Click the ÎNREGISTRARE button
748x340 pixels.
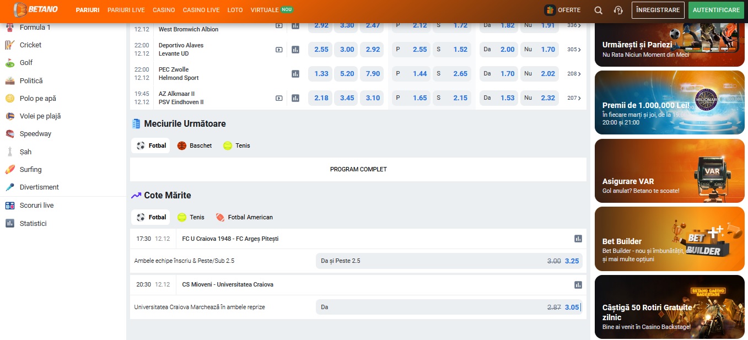[658, 10]
